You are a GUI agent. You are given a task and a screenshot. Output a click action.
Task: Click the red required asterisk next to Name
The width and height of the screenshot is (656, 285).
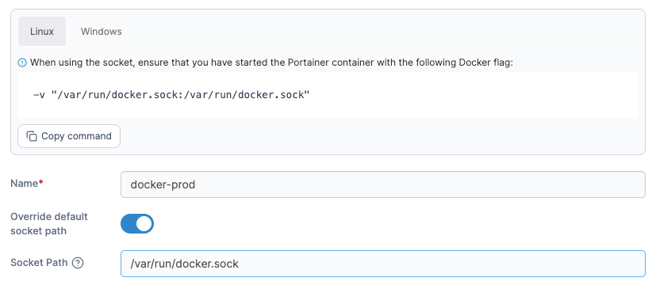41,183
